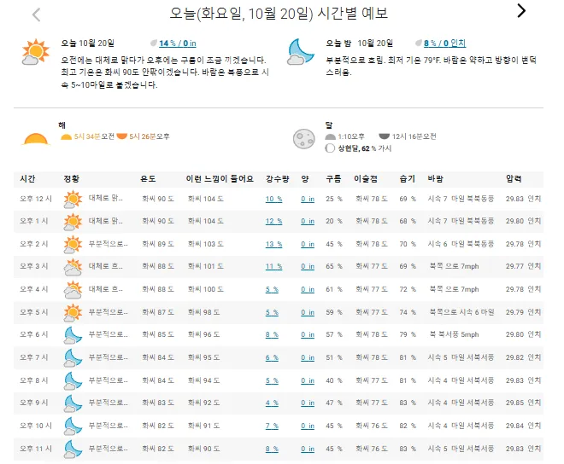Click the 이슬점 column header
The image size is (564, 464).
pos(366,179)
